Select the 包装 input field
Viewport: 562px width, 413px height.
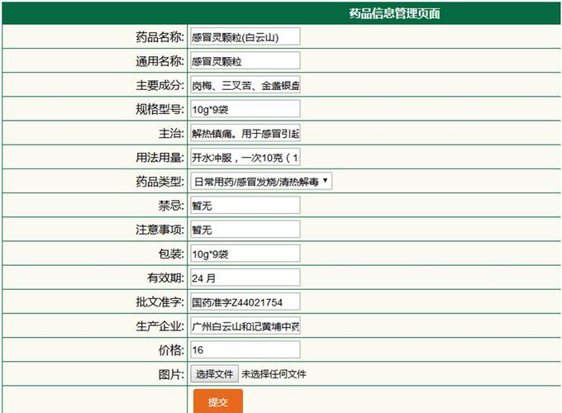pos(245,254)
